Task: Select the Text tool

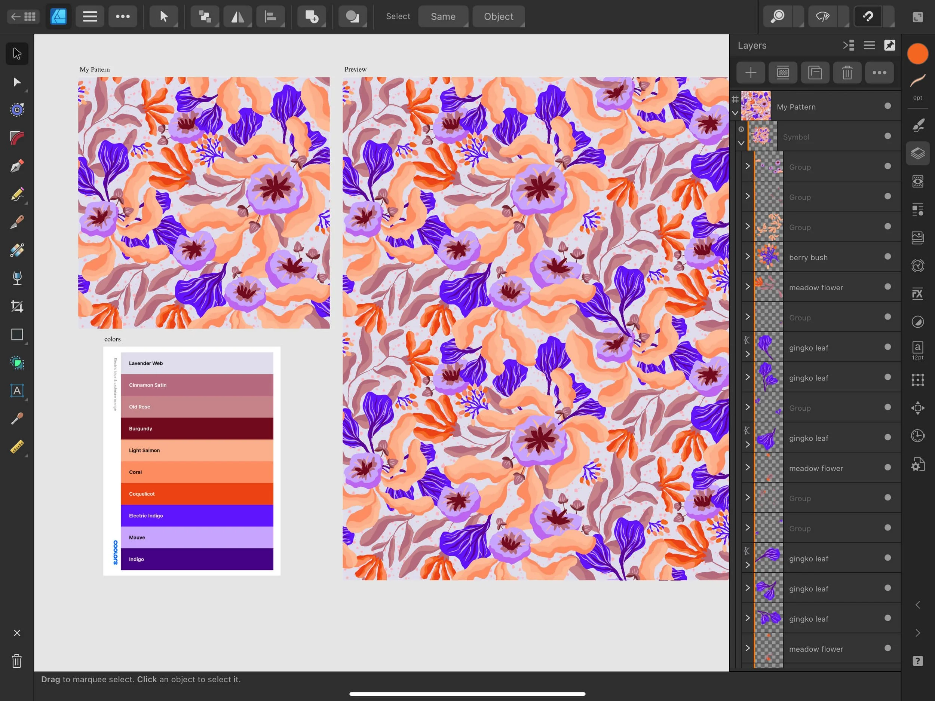Action: [x=17, y=391]
